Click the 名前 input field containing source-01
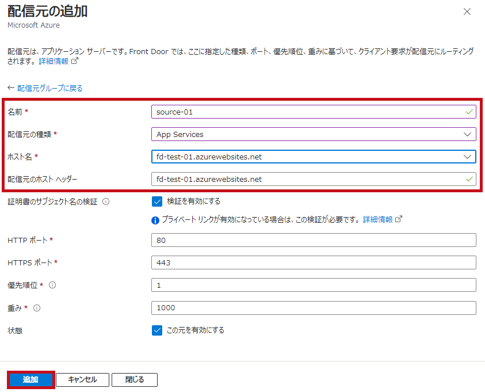Viewport: 485px width, 392px height. click(314, 112)
